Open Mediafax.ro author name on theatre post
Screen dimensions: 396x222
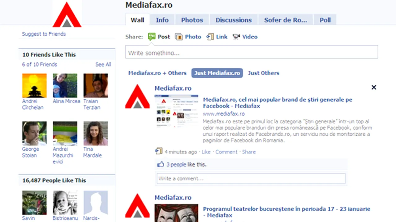click(173, 198)
